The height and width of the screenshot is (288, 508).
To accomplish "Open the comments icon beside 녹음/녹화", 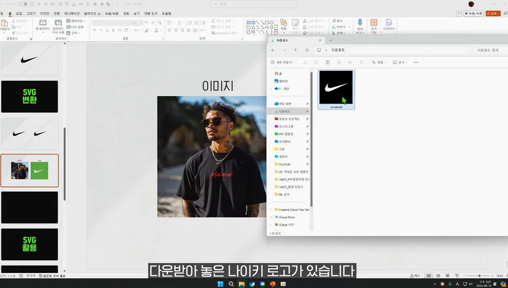I will [459, 14].
